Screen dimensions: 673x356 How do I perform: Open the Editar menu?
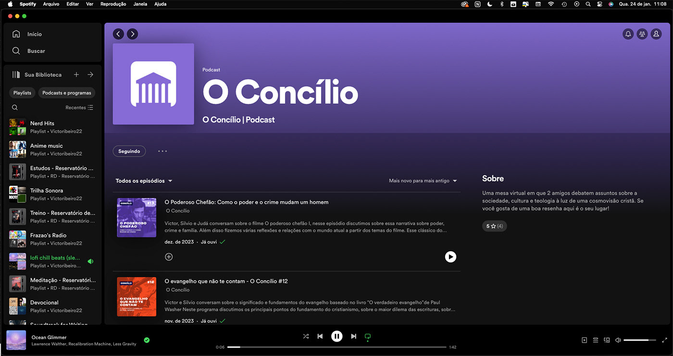(x=73, y=4)
